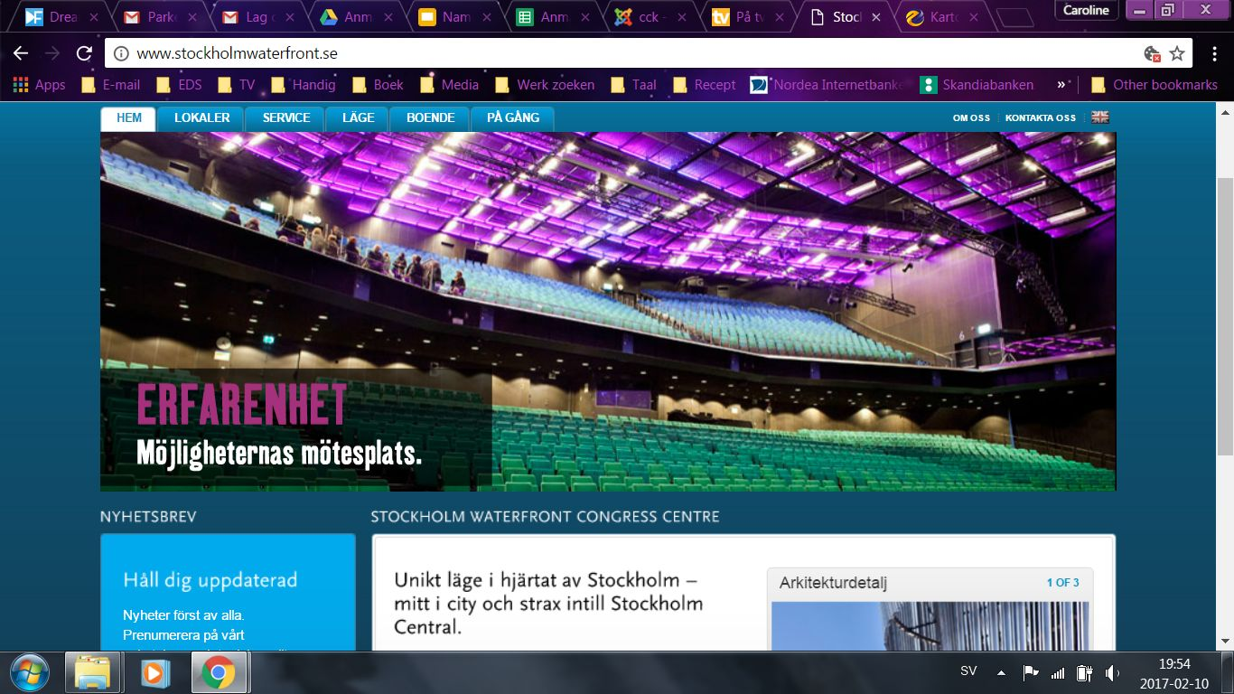
Task: Open the EDS bookmark folder
Action: [179, 85]
